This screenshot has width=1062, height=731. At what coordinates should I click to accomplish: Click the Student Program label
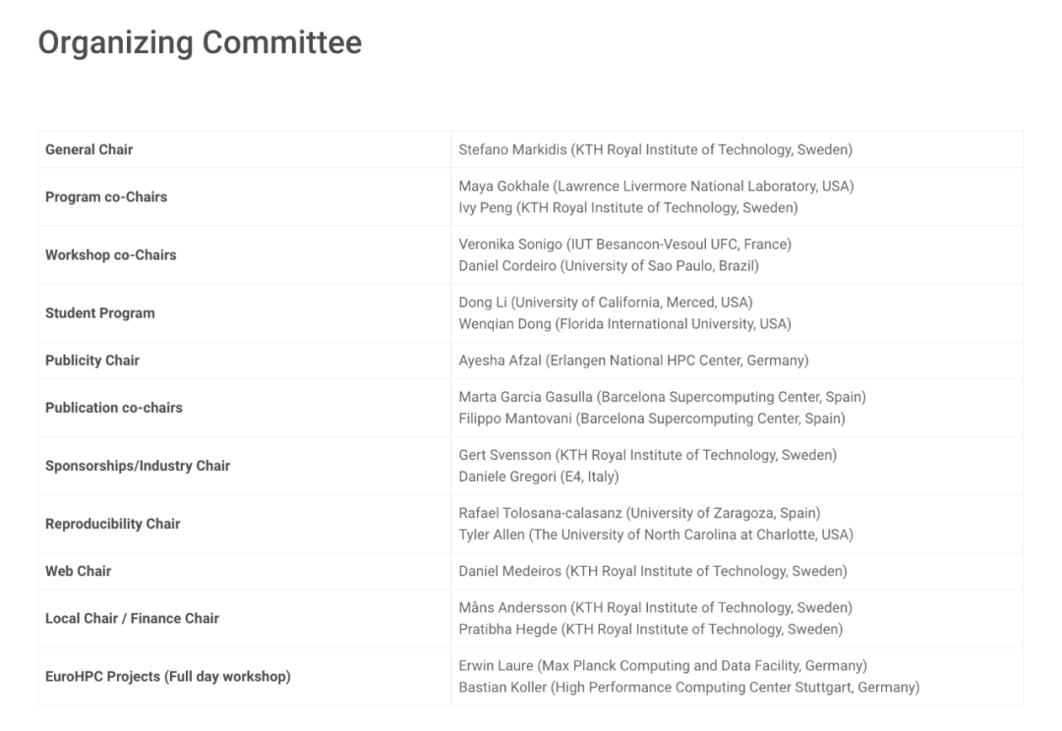(x=100, y=312)
